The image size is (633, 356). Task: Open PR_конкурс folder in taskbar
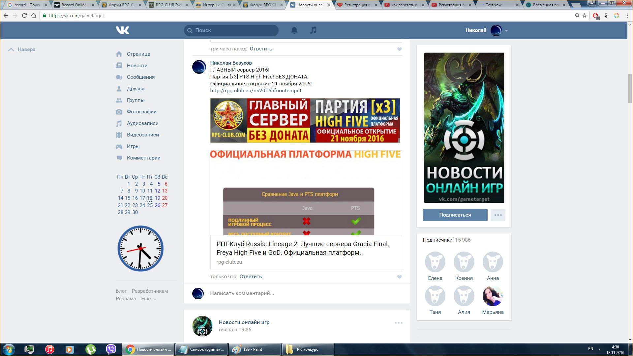(308, 349)
